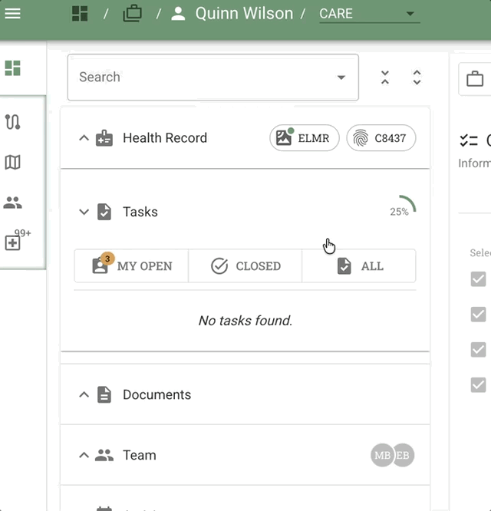Collapse the Tasks section

(x=84, y=212)
